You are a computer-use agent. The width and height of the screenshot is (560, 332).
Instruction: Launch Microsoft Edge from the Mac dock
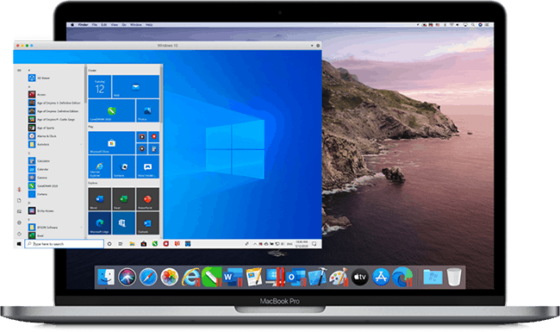(x=402, y=277)
